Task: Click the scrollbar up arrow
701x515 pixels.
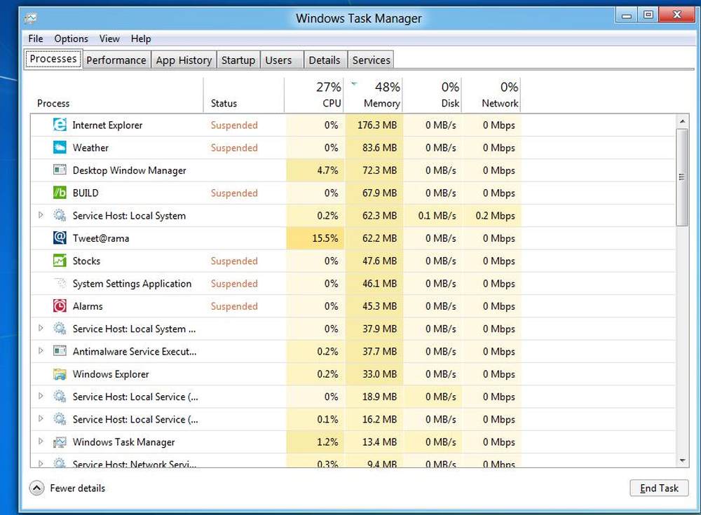Action: (x=682, y=121)
